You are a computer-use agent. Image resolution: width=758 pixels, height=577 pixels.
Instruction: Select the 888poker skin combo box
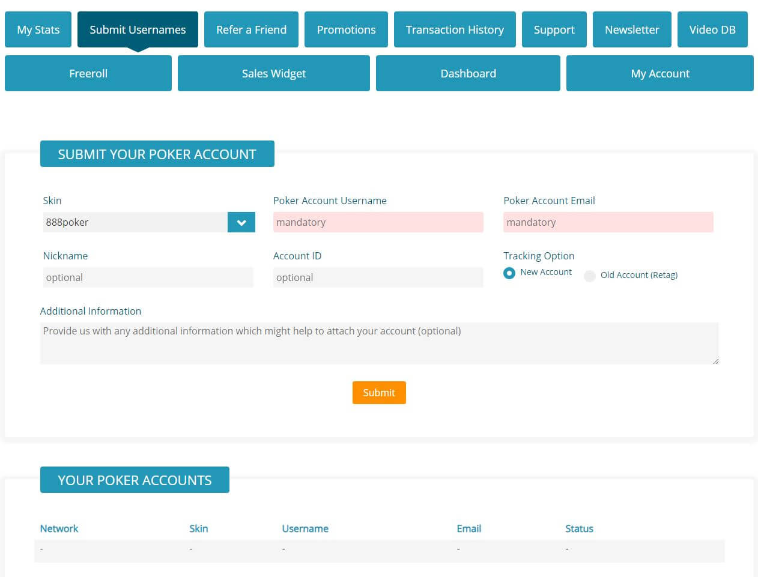pyautogui.click(x=135, y=222)
